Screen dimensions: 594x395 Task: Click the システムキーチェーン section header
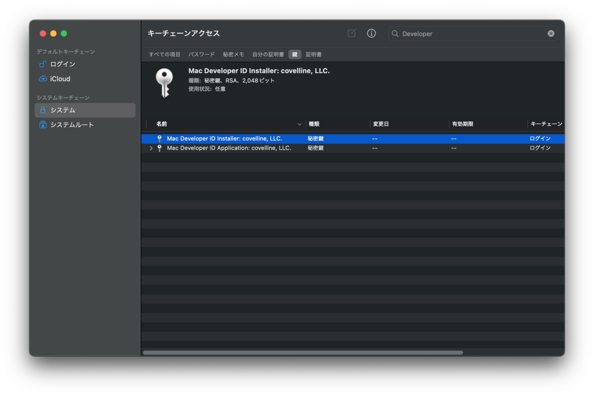(63, 98)
